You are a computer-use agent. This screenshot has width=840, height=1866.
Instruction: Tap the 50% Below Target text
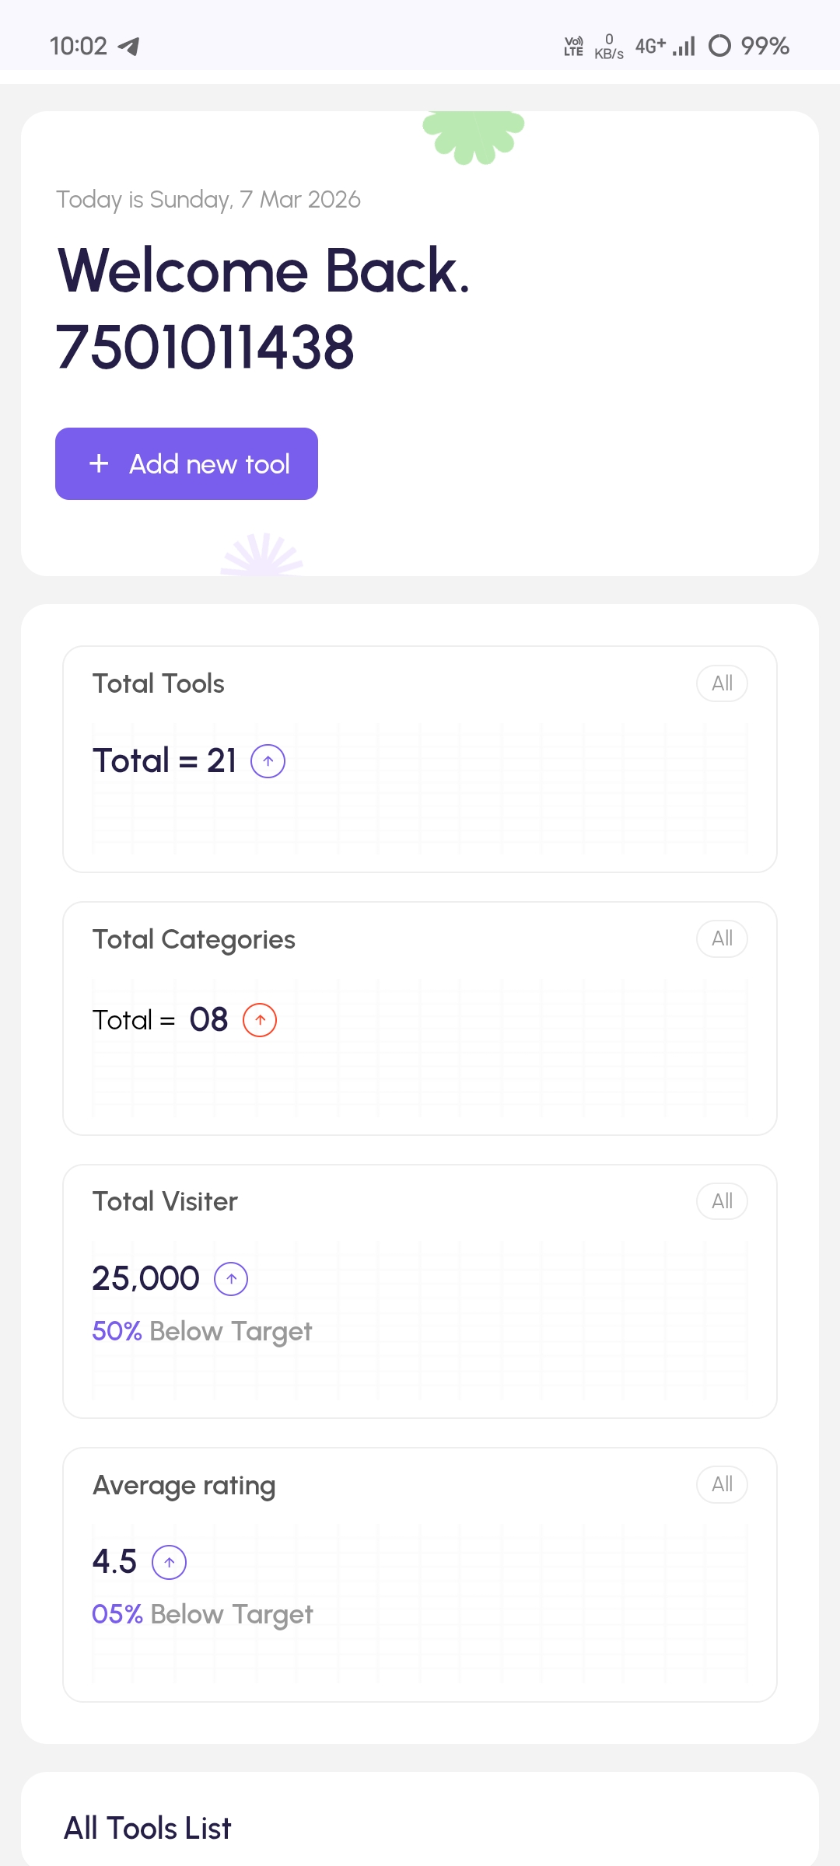coord(202,1331)
